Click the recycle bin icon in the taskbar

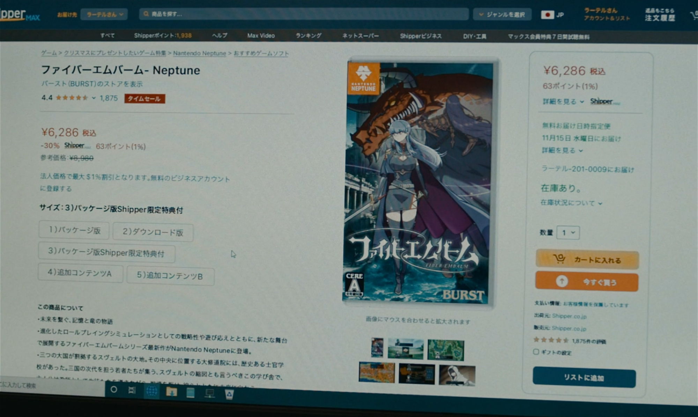229,394
